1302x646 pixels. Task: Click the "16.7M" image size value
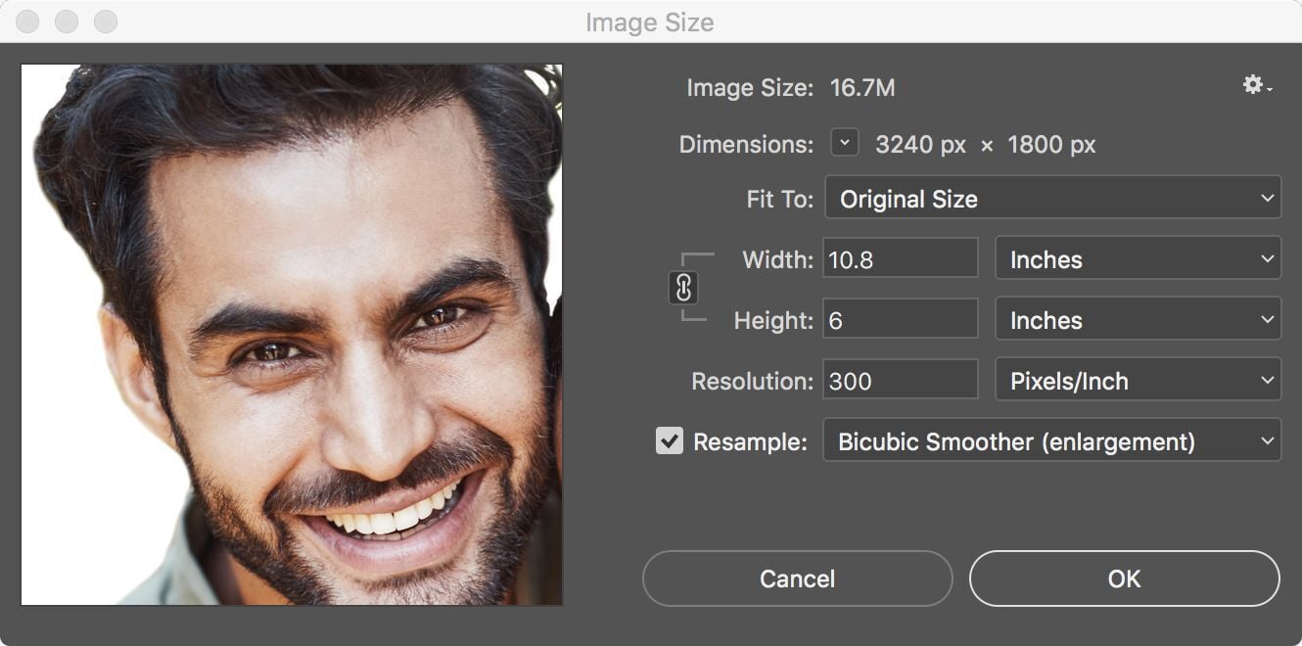862,88
